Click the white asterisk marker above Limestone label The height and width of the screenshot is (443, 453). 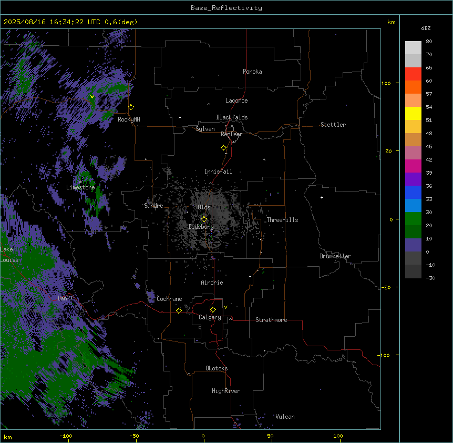(x=80, y=182)
